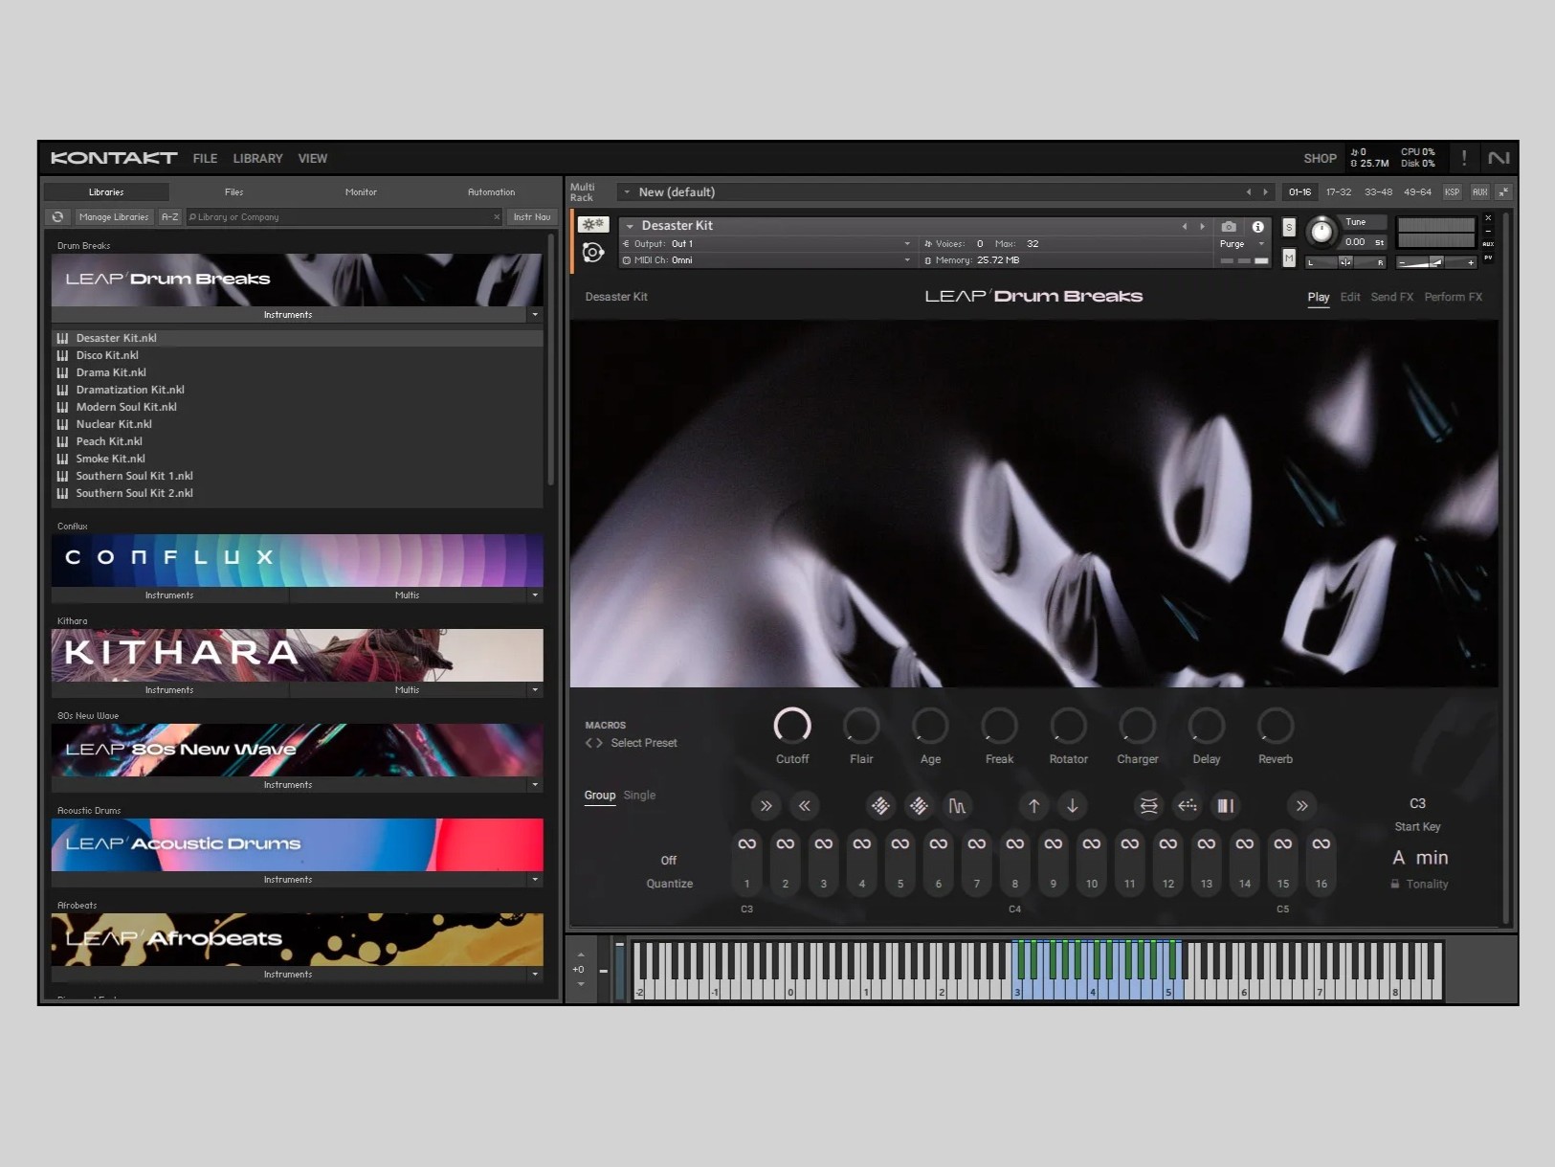Open the Native Instruments logo menu
The height and width of the screenshot is (1167, 1555).
point(1499,158)
